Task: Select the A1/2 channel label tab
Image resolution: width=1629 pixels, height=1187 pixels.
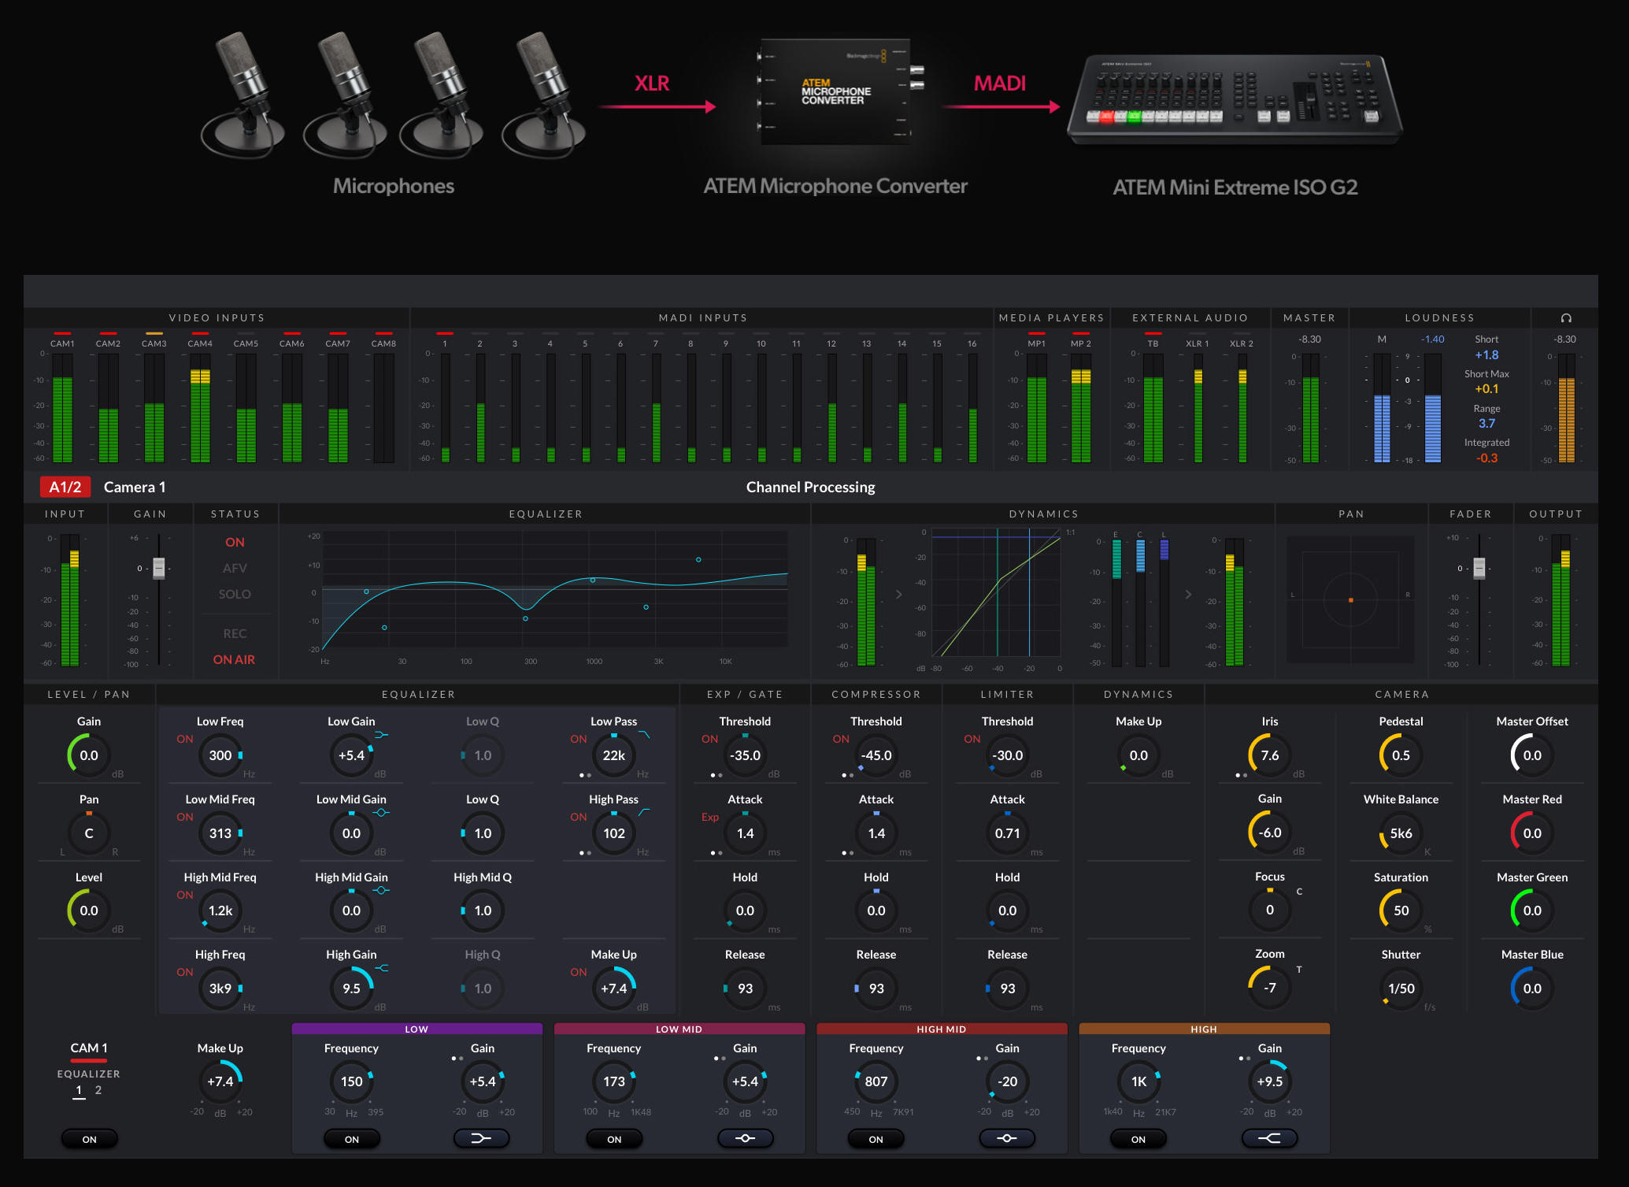Action: pyautogui.click(x=65, y=487)
